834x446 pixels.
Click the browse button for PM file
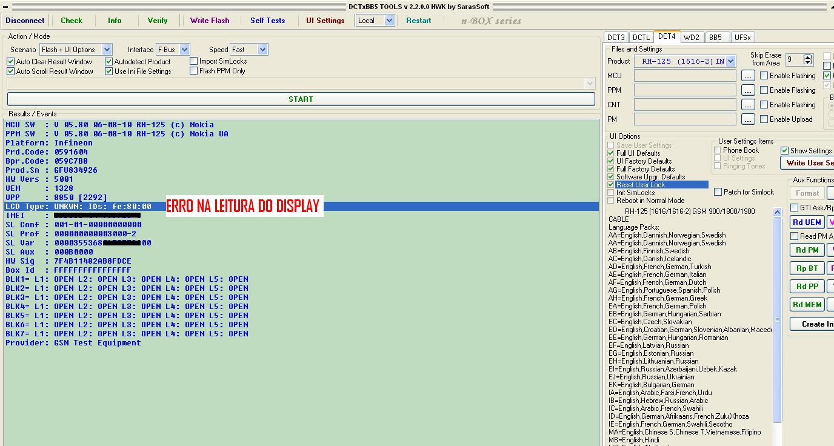(748, 119)
